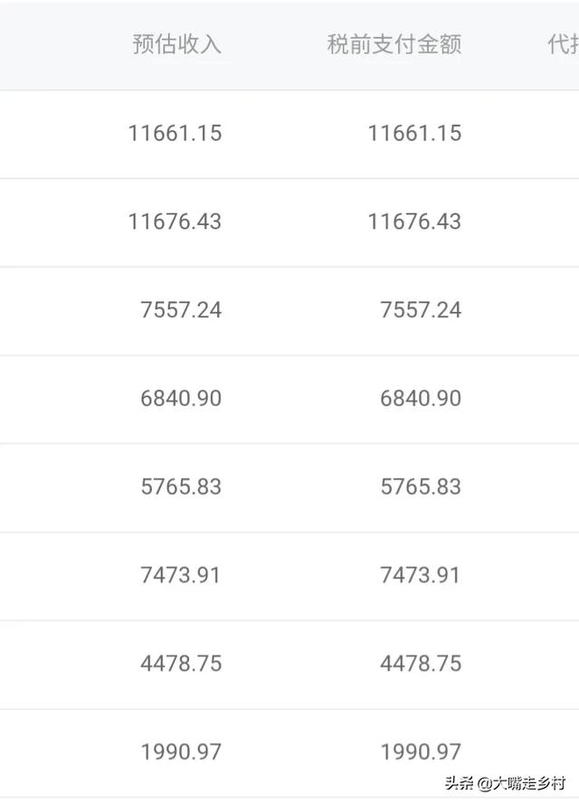579x804 pixels.
Task: Select 11676.43 in the 税前支付金额 column
Action: [x=415, y=222]
